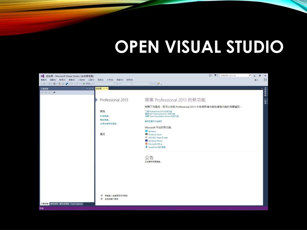Viewport: 307px width, 230px height.
Task: Click the Undo toolbar icon
Action: coord(71,84)
